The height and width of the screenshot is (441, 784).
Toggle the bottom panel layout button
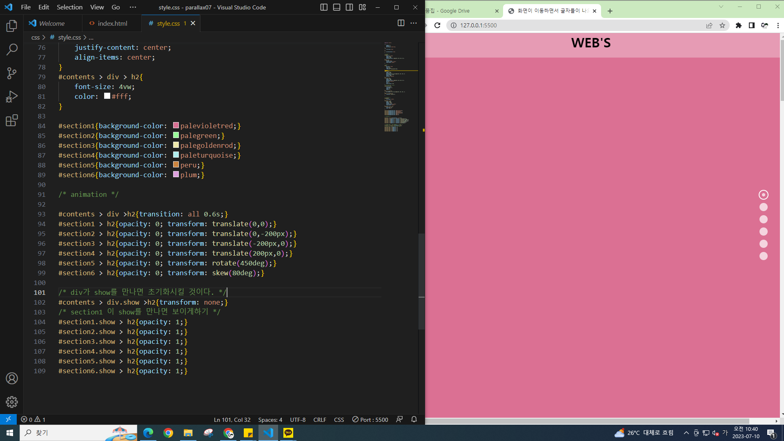tap(336, 7)
